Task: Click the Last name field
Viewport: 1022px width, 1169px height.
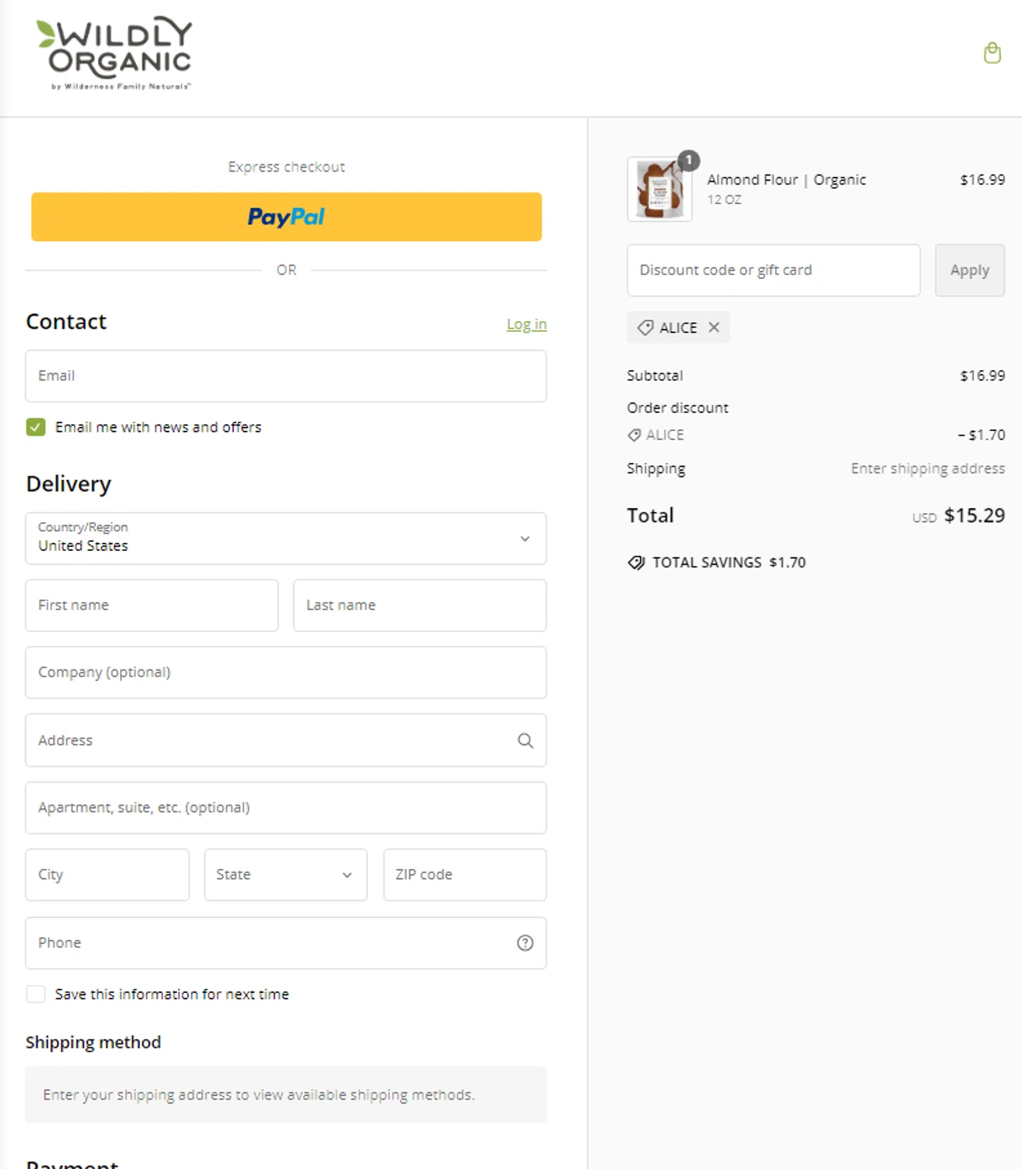Action: click(419, 606)
